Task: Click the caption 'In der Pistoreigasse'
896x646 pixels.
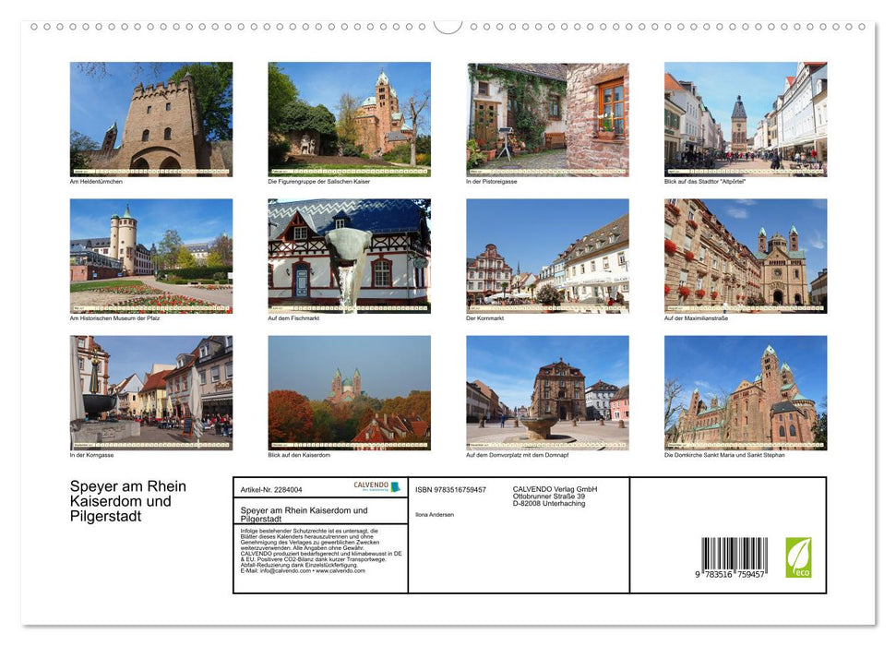Action: point(492,181)
